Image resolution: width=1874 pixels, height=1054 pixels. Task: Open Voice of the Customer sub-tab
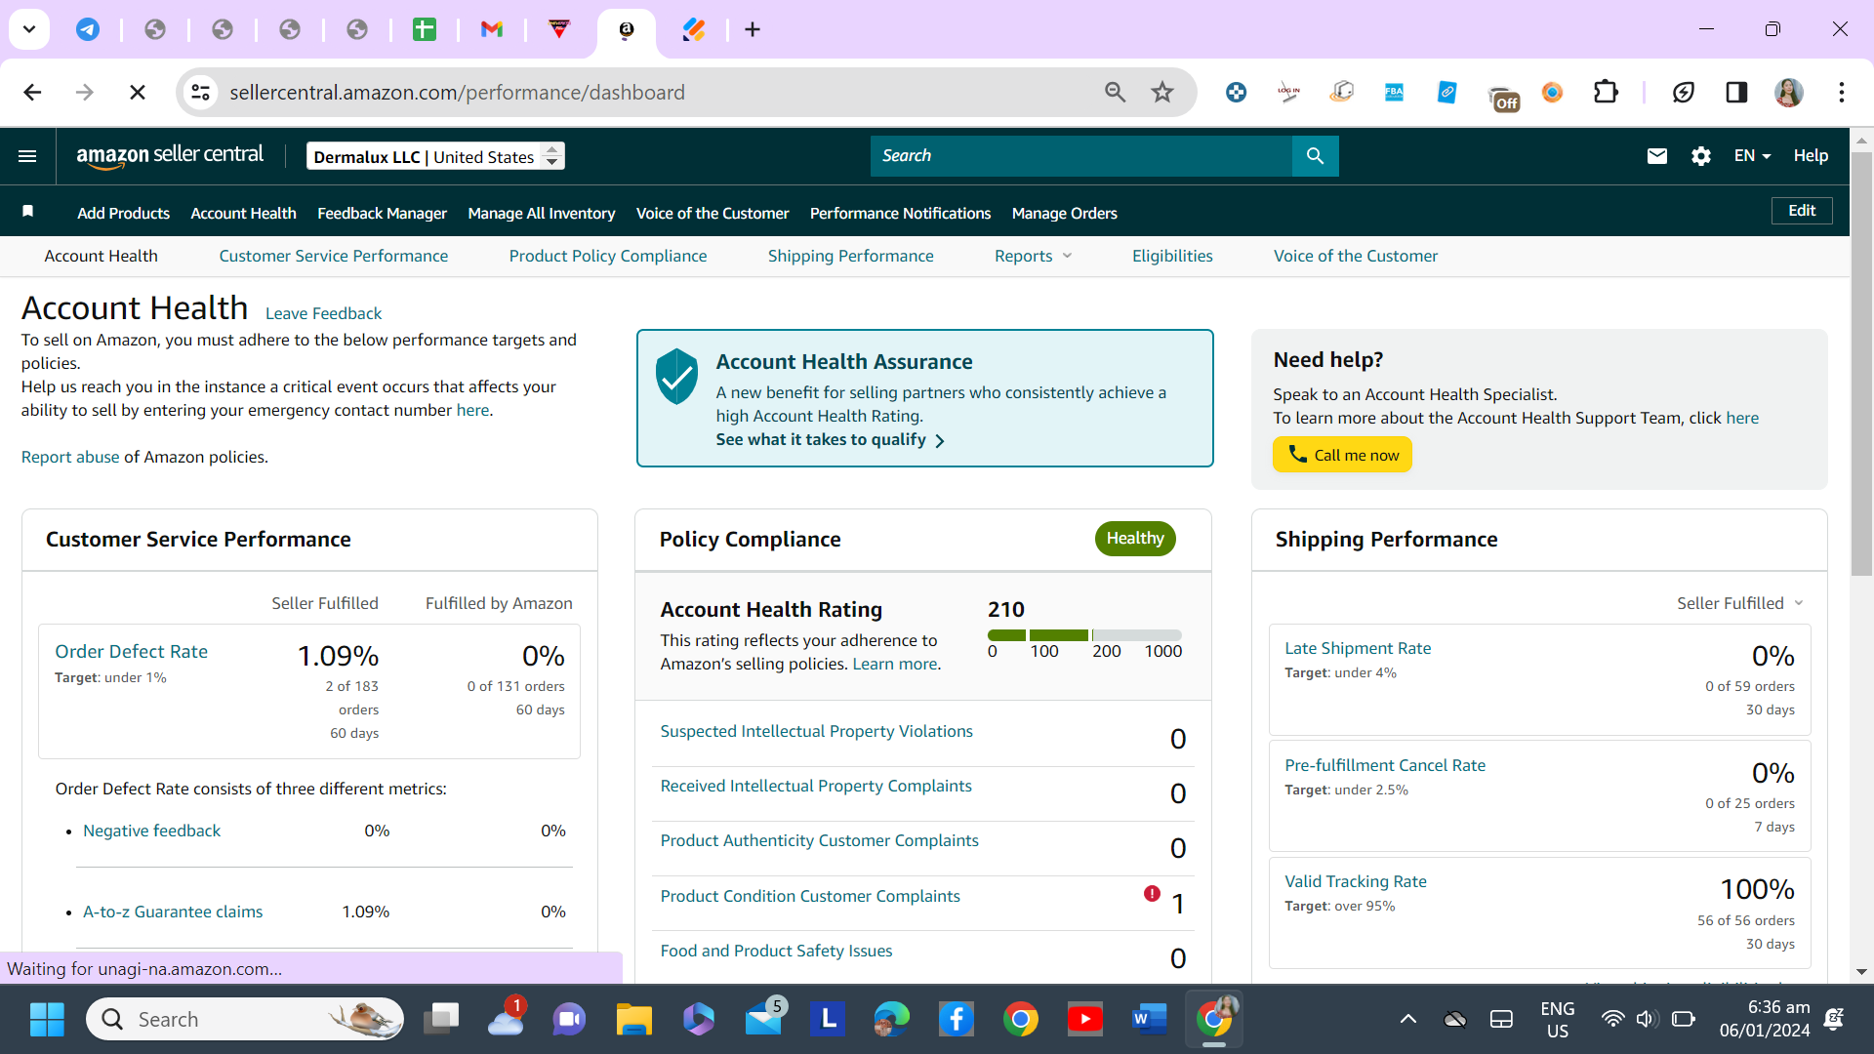(x=1356, y=256)
